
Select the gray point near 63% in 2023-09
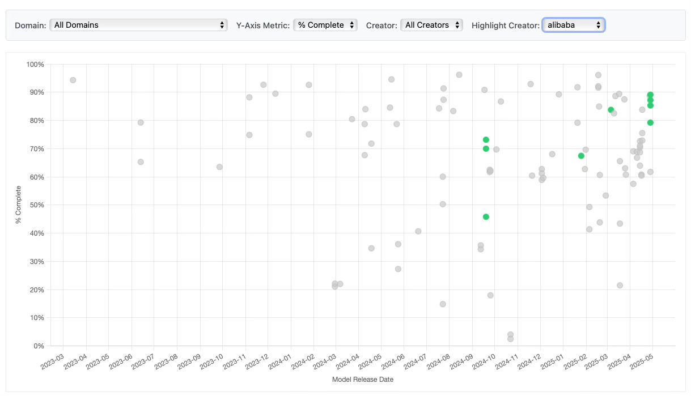tap(219, 167)
